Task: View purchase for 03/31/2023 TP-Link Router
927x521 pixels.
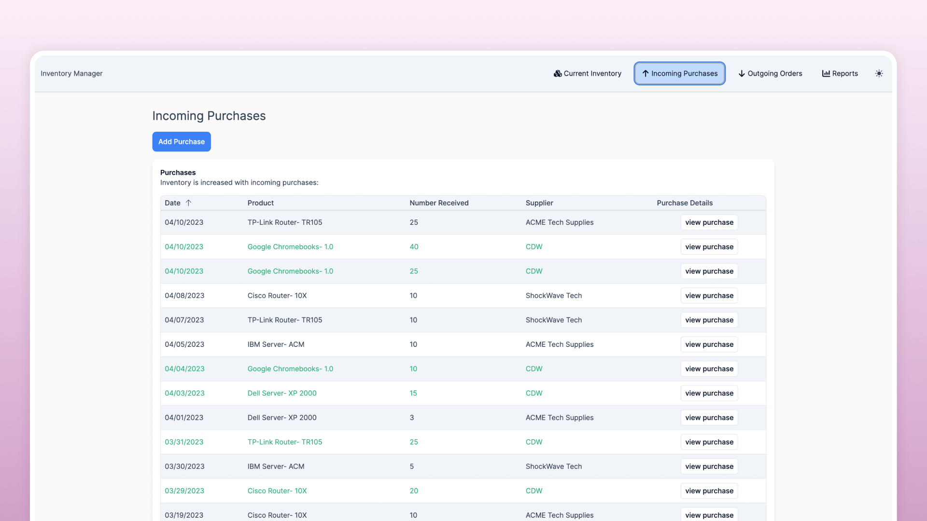Action: pos(709,442)
